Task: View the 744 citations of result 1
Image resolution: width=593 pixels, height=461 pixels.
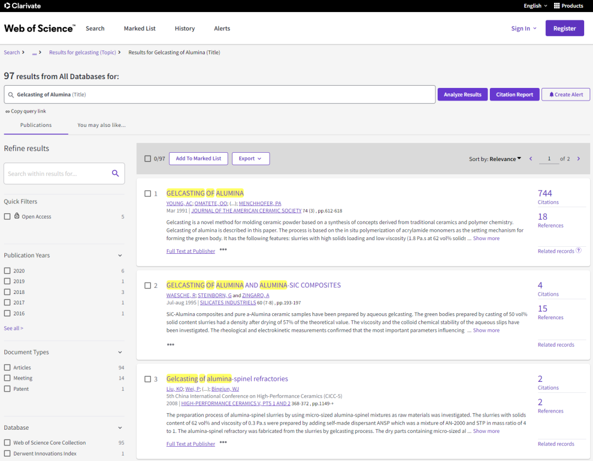Action: 545,193
